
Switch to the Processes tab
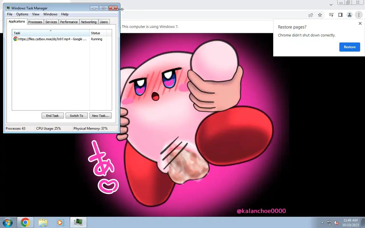35,22
